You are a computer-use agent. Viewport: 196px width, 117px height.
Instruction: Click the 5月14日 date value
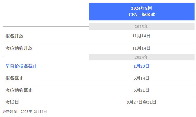[x=141, y=78]
